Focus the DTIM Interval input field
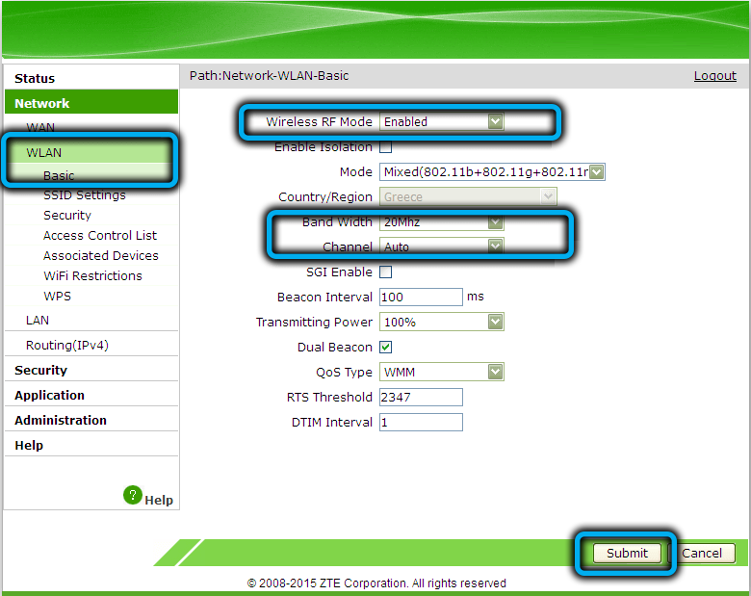Screen dimensions: 751x596 [x=421, y=422]
